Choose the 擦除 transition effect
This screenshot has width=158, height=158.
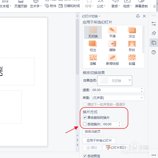pyautogui.click(x=112, y=46)
